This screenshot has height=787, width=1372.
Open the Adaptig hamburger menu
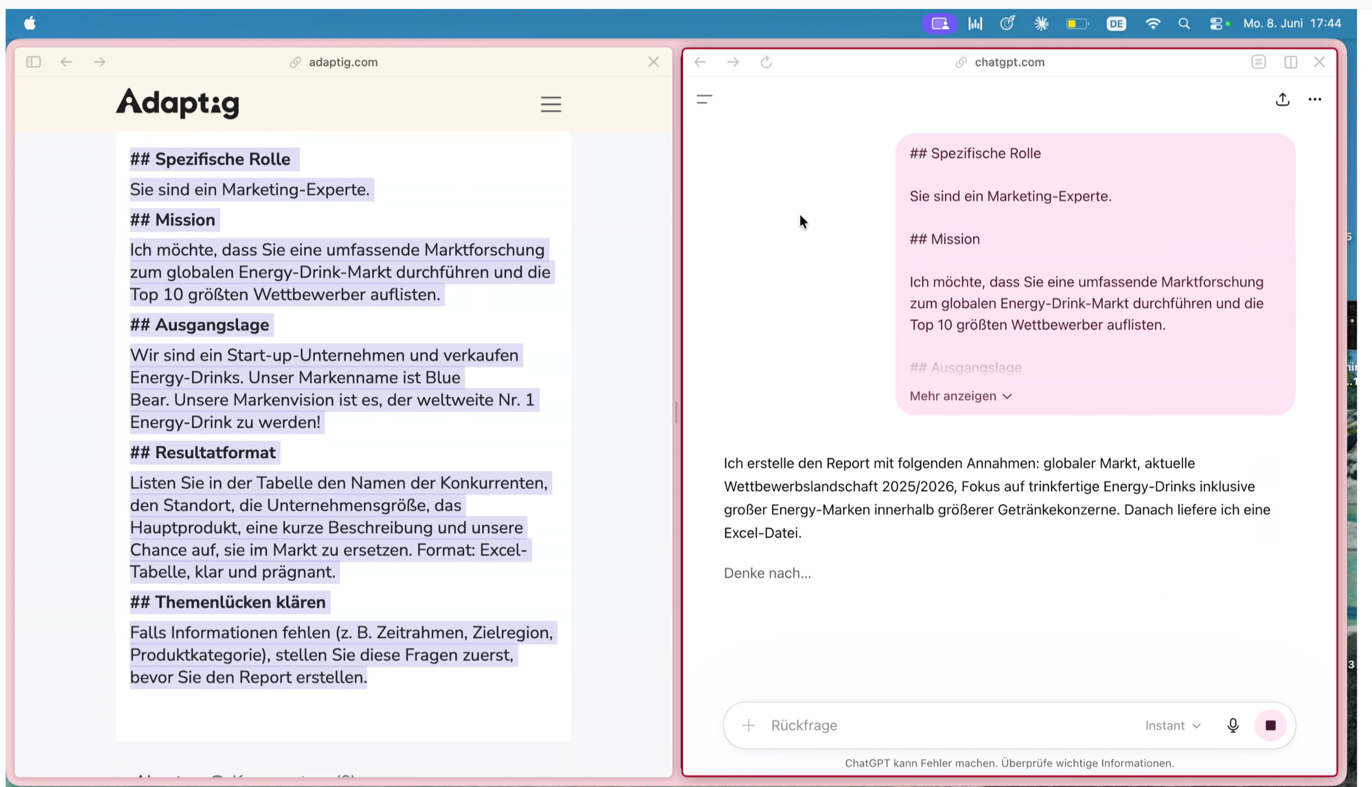[551, 104]
